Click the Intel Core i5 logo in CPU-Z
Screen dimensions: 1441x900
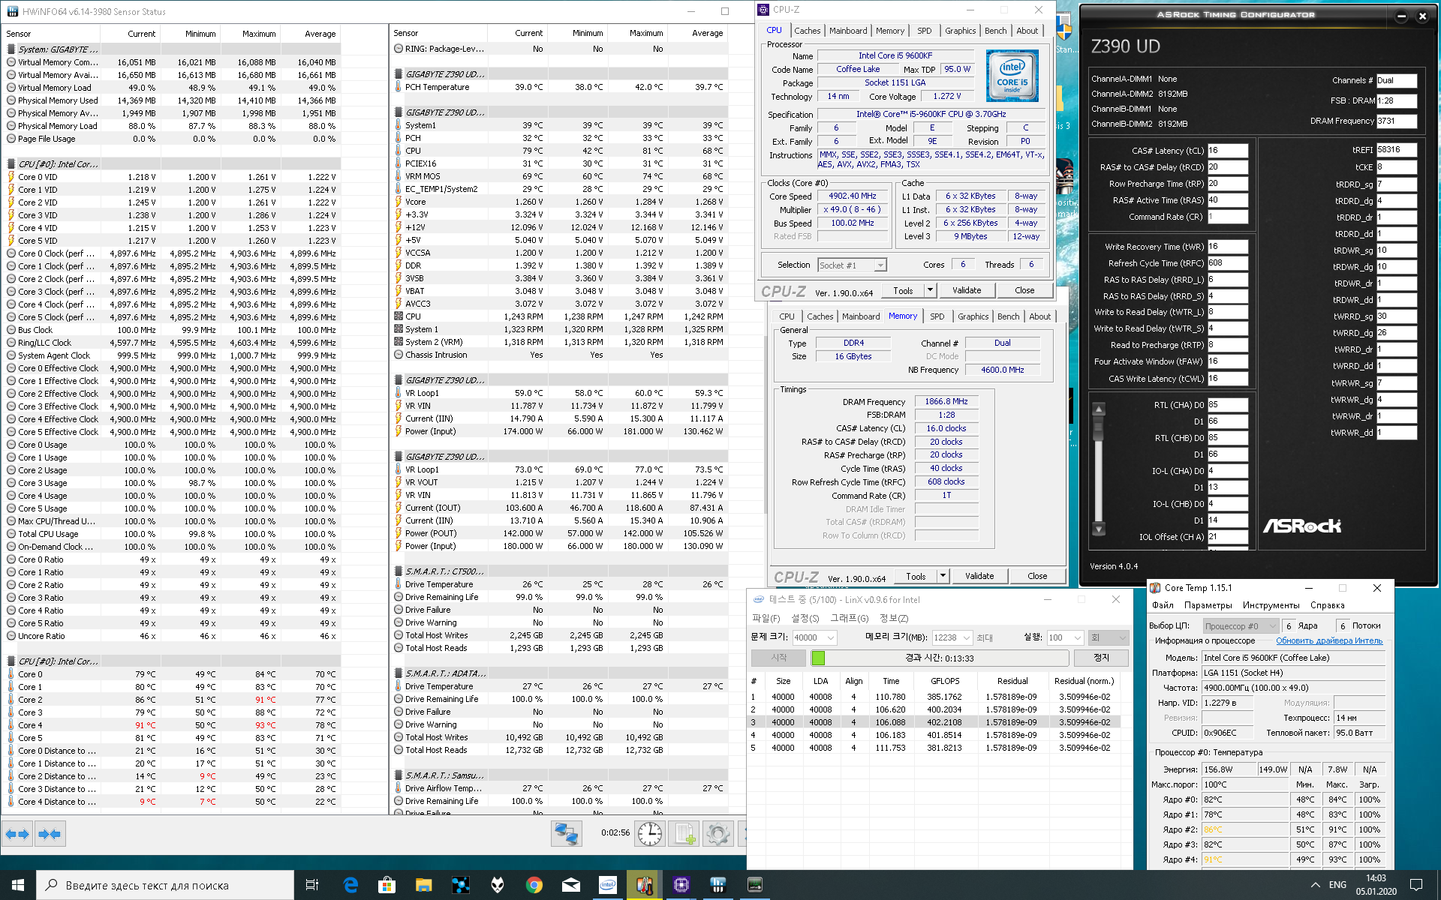click(x=1012, y=76)
